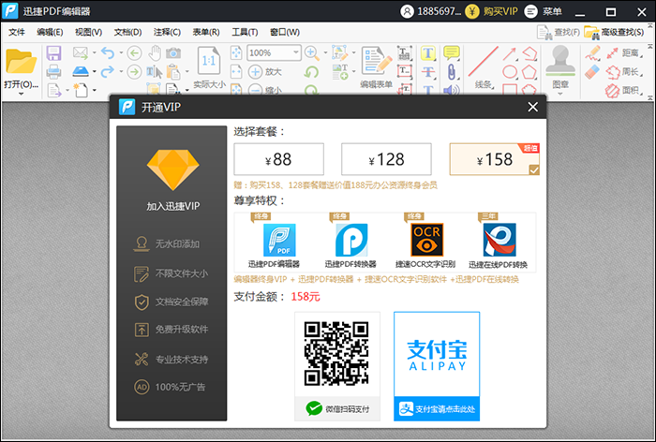The image size is (656, 442).
Task: Select the text selection tool
Action: pyautogui.click(x=154, y=72)
